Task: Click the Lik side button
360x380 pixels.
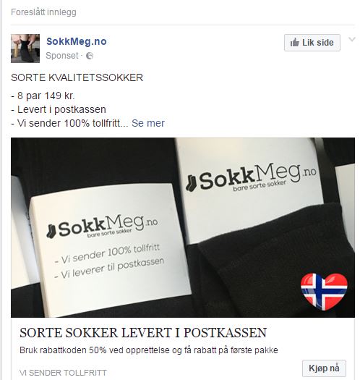Action: click(312, 43)
